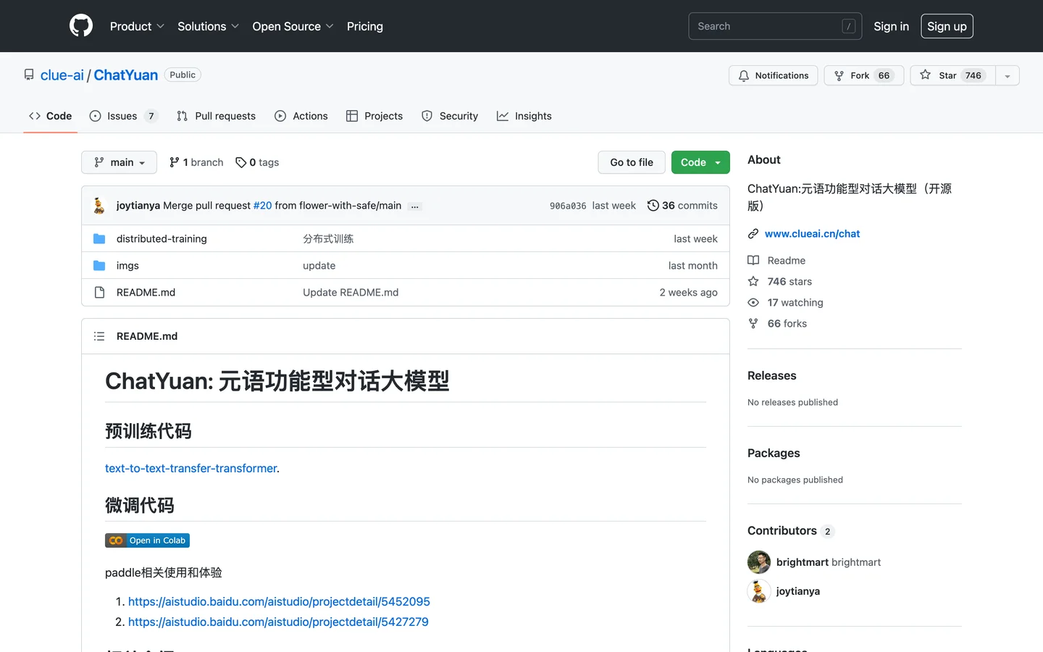Screen dimensions: 1043x652
Task: Expand commit message ellipsis button
Action: pos(414,206)
